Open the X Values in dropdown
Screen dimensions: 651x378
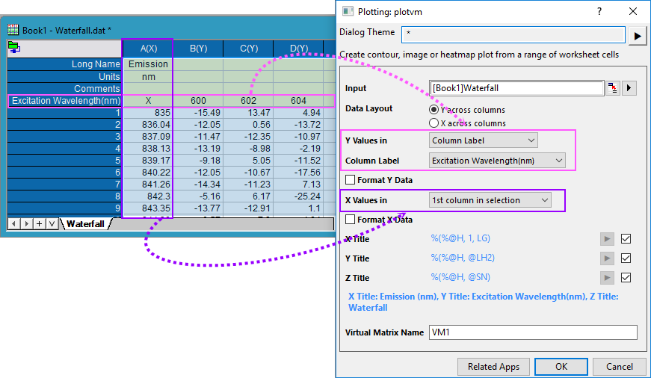point(490,200)
